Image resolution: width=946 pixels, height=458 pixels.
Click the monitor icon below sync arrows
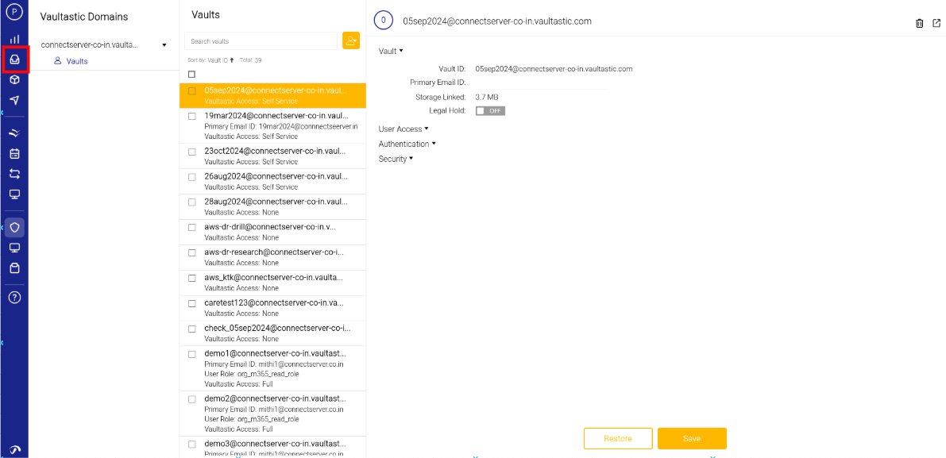coord(14,194)
